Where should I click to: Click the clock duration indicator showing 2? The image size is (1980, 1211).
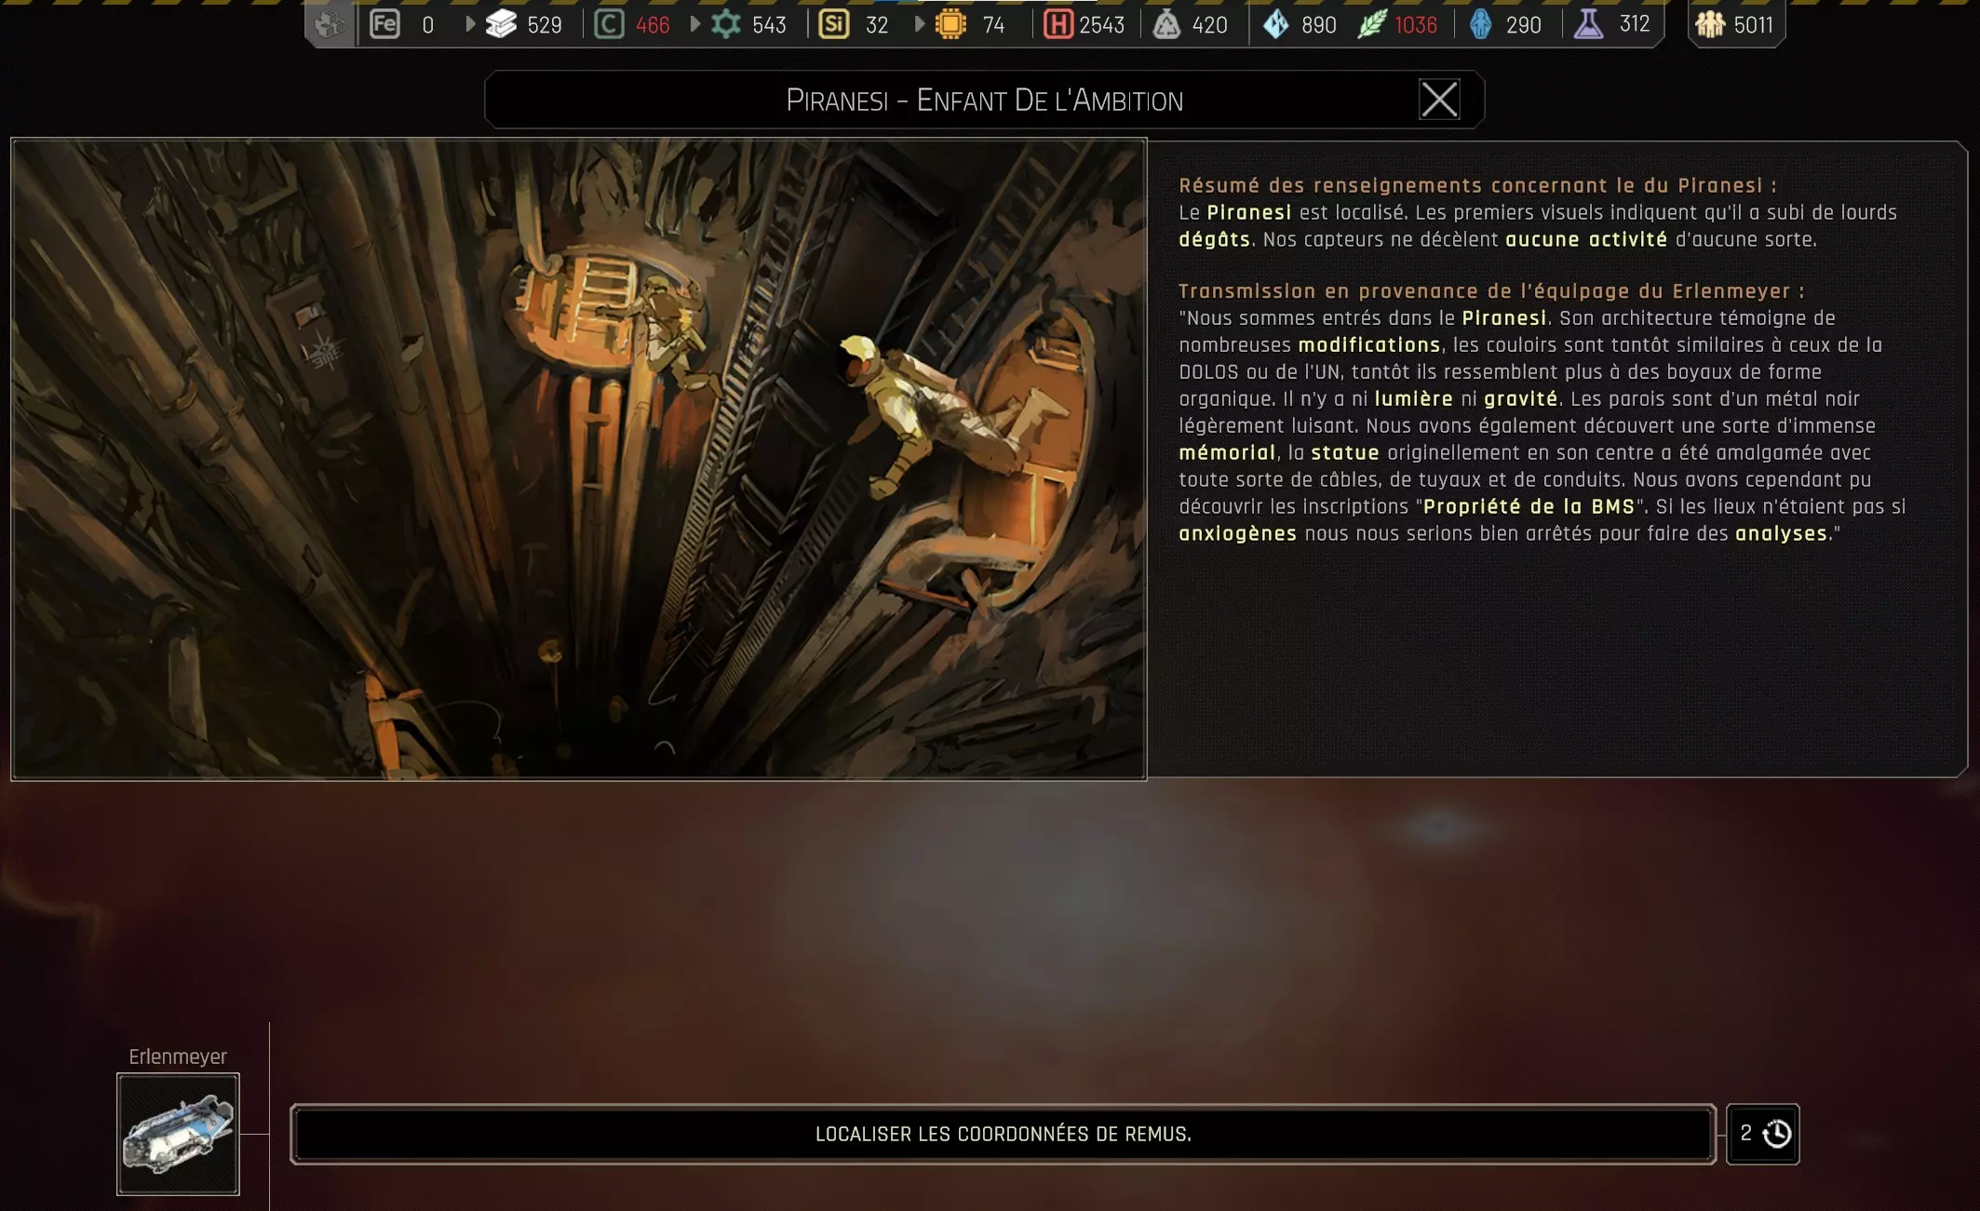point(1762,1134)
